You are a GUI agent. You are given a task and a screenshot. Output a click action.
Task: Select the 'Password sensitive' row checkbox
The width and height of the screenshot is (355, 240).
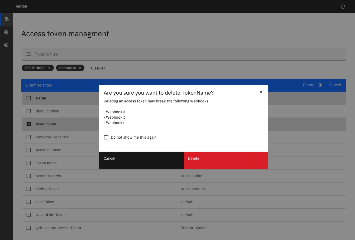tap(29, 137)
